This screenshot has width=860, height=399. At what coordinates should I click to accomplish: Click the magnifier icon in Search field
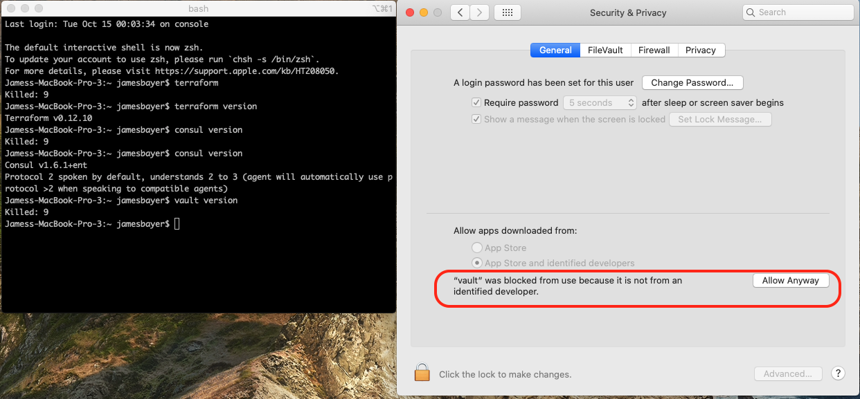click(751, 12)
